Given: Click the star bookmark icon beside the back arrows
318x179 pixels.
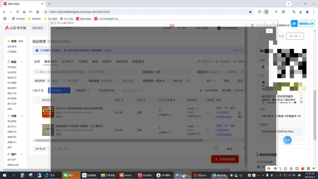Looking at the screenshot, I should (37, 12).
